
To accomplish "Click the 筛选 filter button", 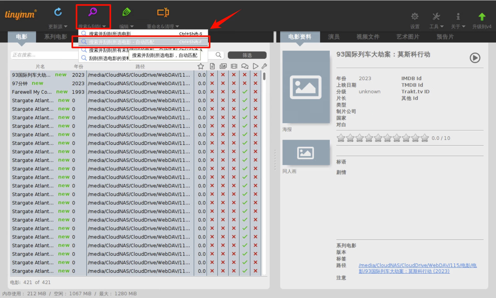I will point(247,55).
